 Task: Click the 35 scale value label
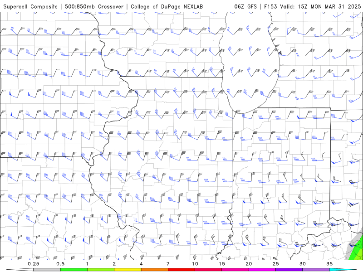pos(329,264)
